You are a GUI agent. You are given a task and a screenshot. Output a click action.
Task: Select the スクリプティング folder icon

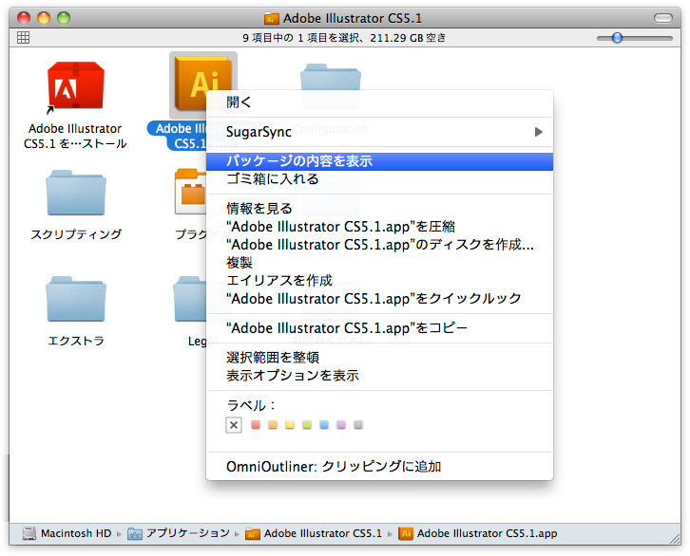tap(76, 194)
